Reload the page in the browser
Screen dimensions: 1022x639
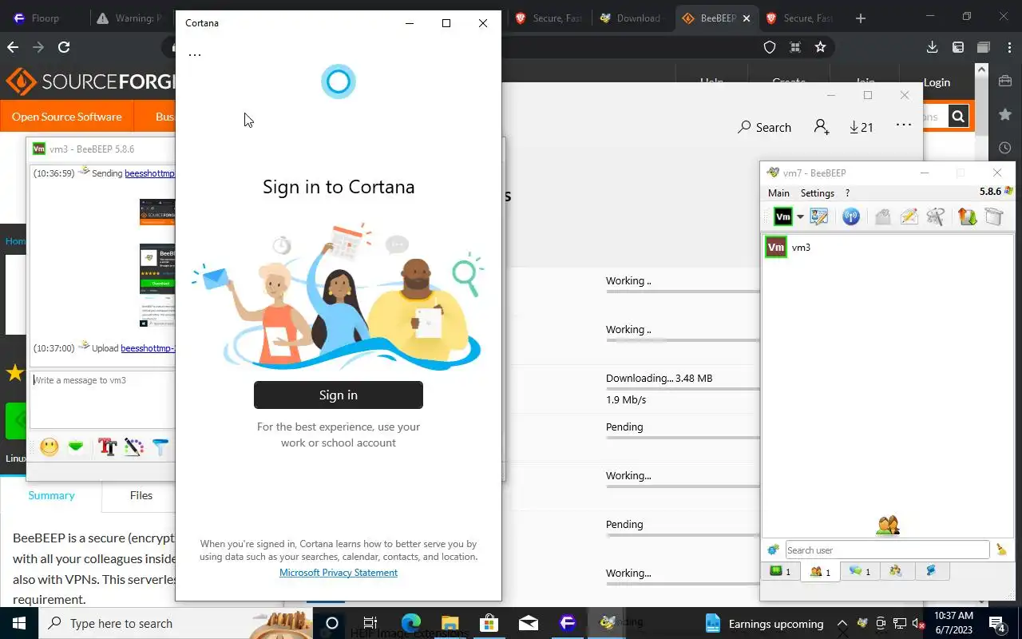coord(64,47)
